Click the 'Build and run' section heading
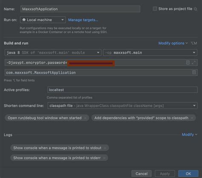202x178 pixels. [x=16, y=43]
